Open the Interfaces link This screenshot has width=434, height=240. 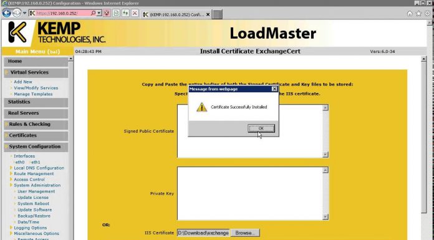[x=24, y=156]
